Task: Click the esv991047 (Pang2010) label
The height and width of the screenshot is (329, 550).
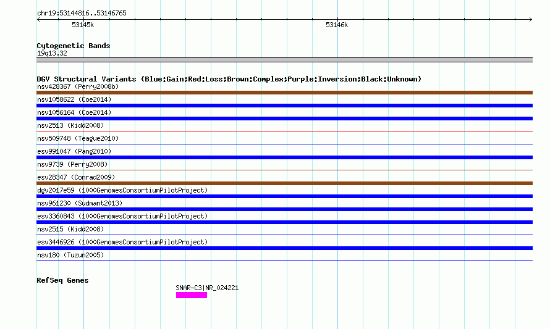Action: [74, 151]
